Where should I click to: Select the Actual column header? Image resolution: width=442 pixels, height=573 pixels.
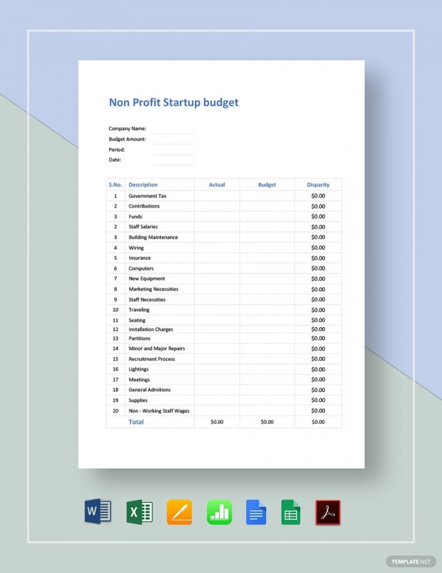point(217,185)
